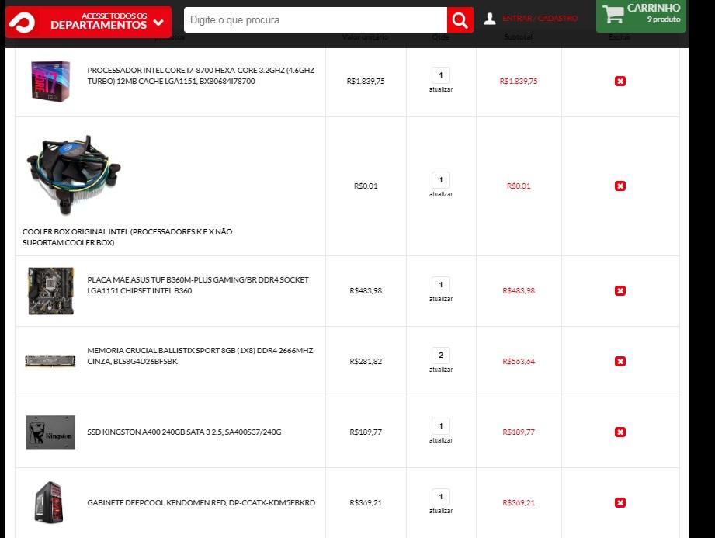Open the Kingston SSD thumbnail
Image resolution: width=715 pixels, height=538 pixels.
coord(50,432)
